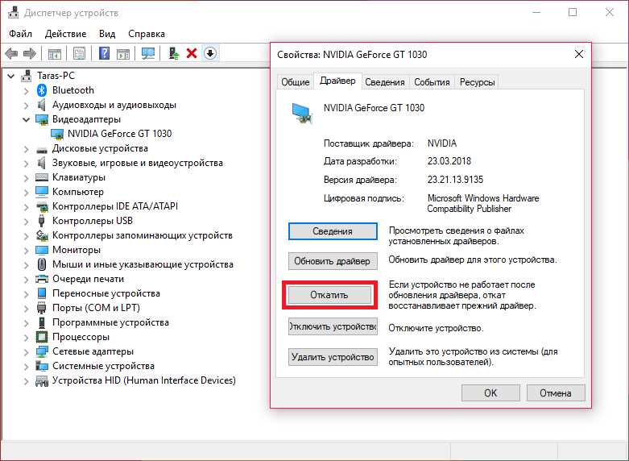This screenshot has width=629, height=461.
Task: Select the Драйвер tab
Action: [337, 81]
